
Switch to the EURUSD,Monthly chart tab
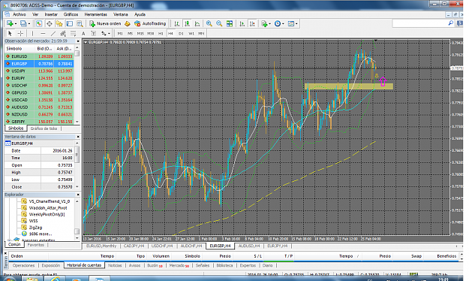[101, 246]
